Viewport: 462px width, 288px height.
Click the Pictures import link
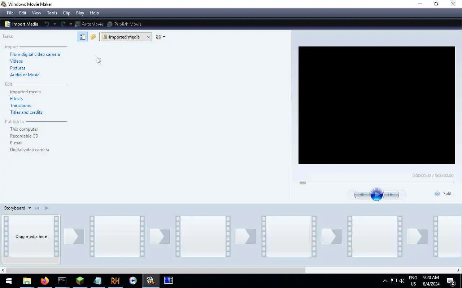18,68
